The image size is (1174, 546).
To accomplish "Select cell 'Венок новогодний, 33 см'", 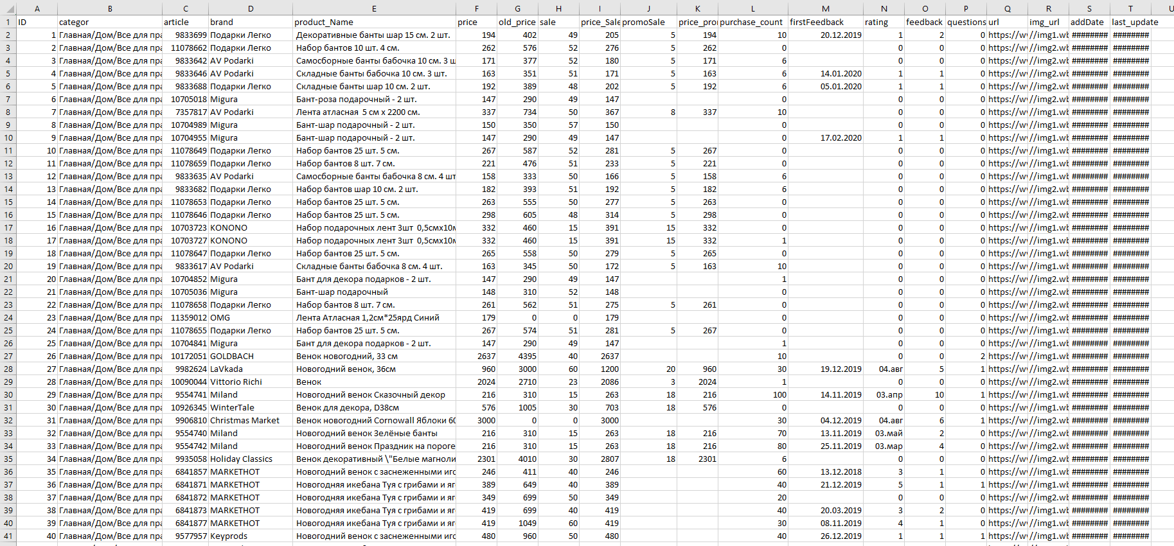I will point(374,356).
